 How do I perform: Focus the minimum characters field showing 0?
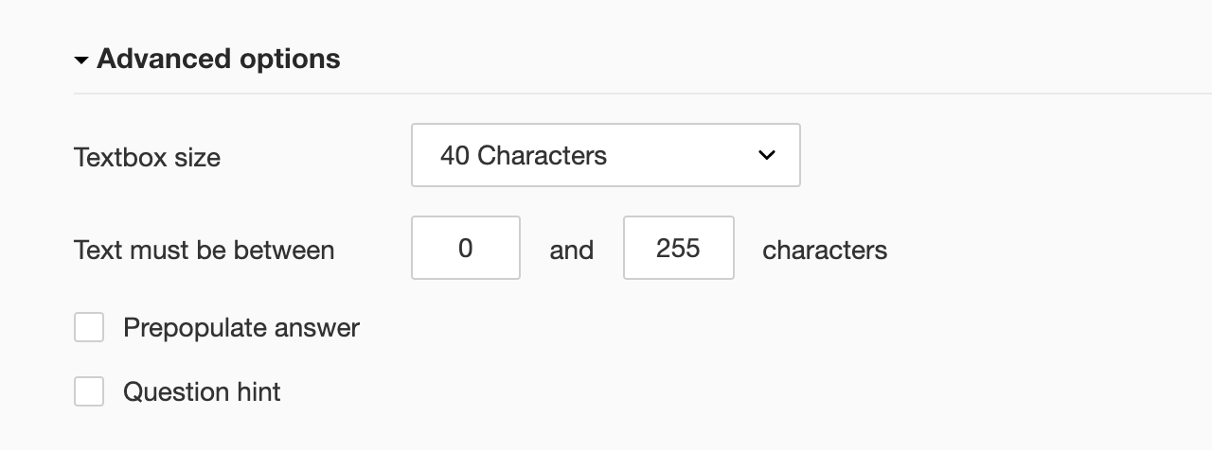[465, 248]
